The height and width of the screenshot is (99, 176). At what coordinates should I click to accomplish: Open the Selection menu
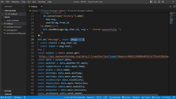pos(15,2)
